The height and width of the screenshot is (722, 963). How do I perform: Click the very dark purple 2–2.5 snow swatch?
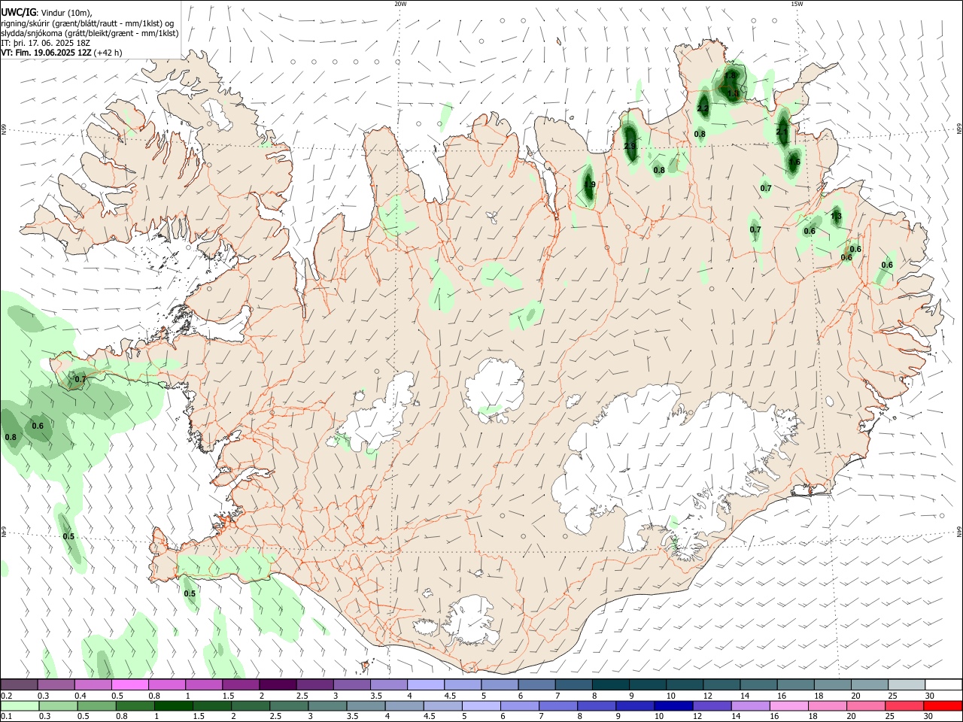tap(278, 685)
